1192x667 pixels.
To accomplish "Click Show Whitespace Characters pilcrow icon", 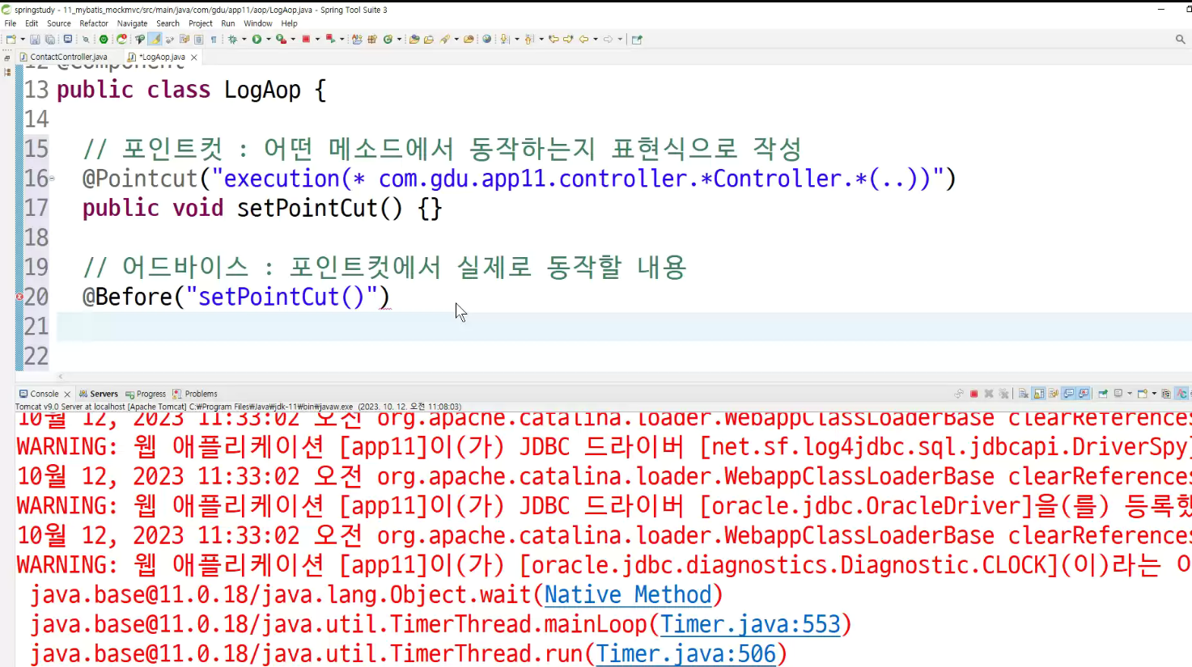I will click(214, 39).
